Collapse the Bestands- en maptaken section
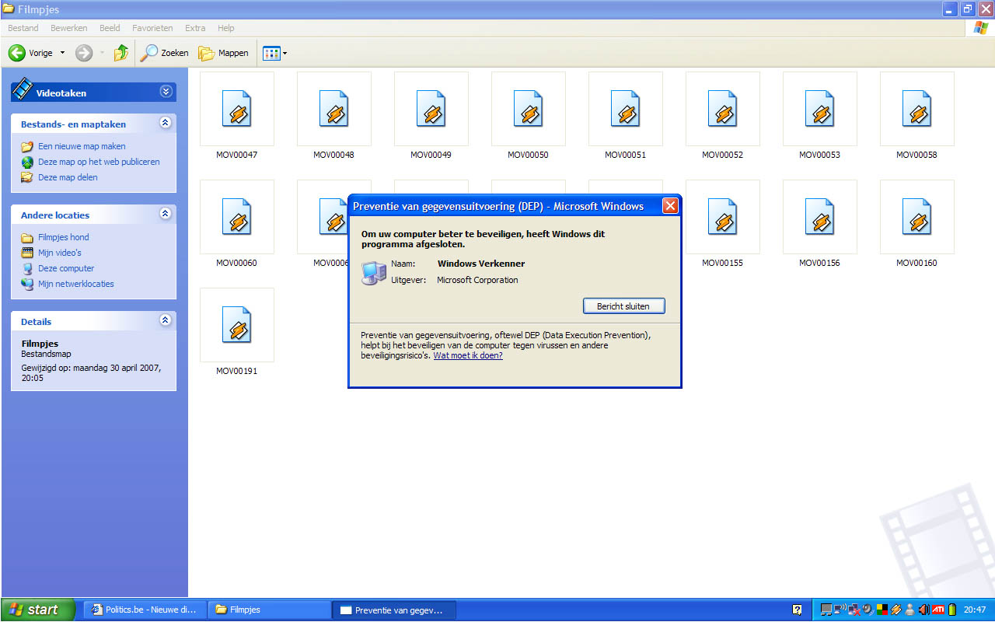 tap(165, 123)
